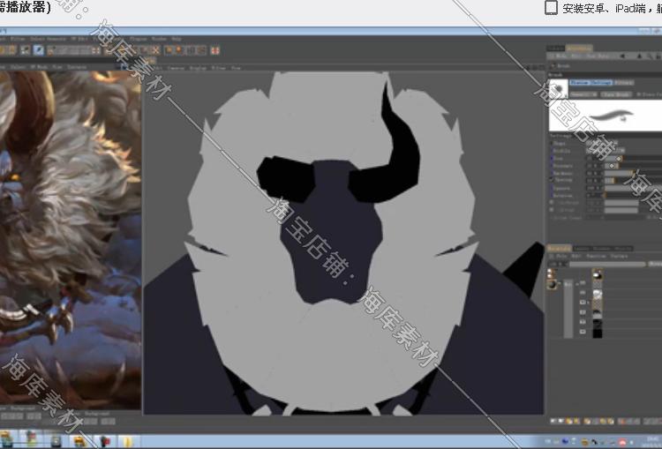The height and width of the screenshot is (449, 662).
Task: Click the up arrow icon in the Attributes header
Action: [x=639, y=56]
